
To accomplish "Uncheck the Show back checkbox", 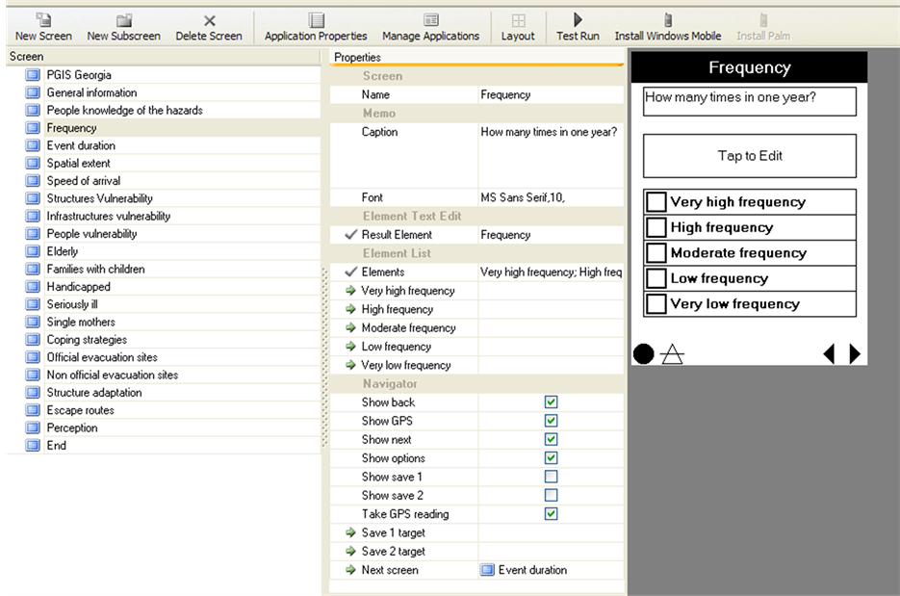I will [551, 402].
